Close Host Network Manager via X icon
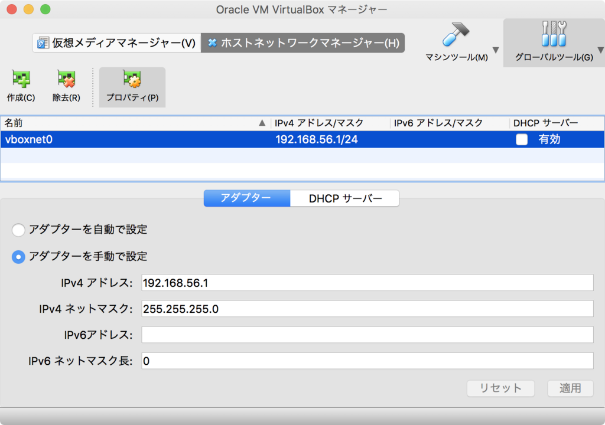The image size is (605, 425). 212,43
